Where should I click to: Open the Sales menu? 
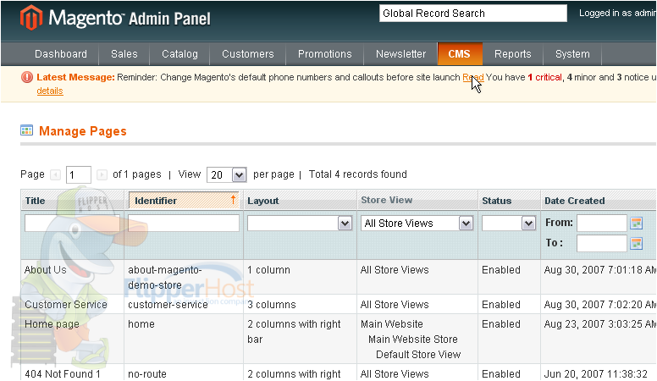tap(124, 54)
